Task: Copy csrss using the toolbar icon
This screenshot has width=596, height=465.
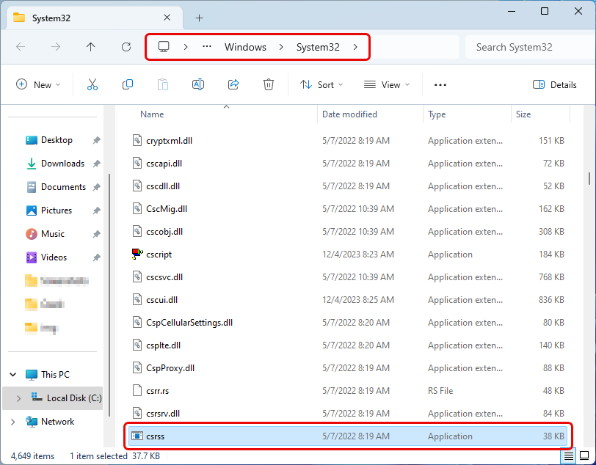Action: [127, 84]
